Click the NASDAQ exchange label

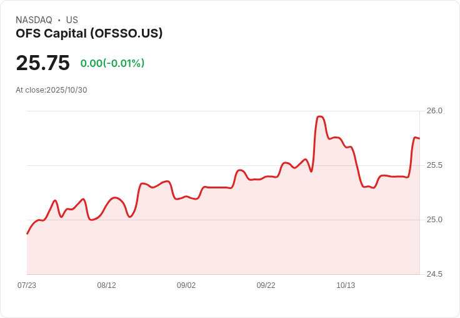click(34, 20)
